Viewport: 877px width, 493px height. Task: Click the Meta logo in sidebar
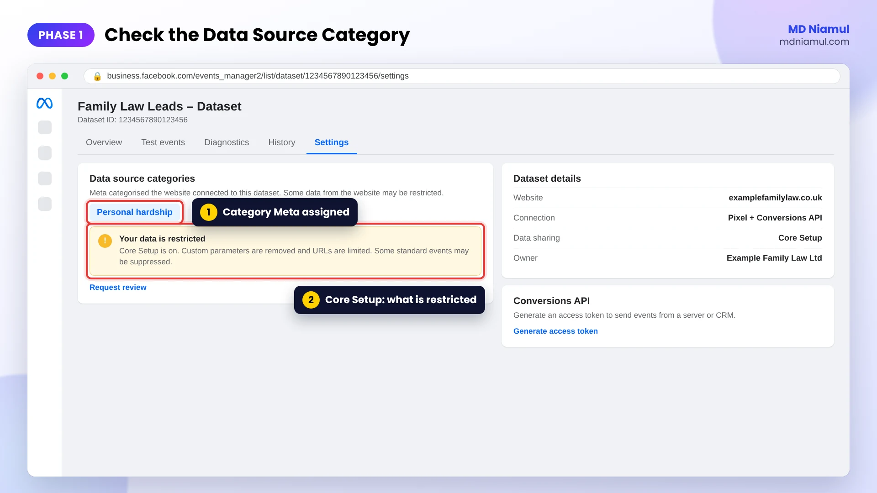tap(44, 103)
